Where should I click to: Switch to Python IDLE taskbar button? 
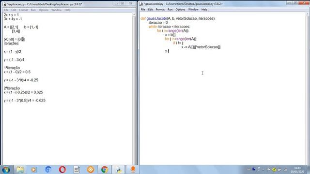point(118,170)
